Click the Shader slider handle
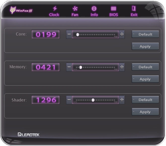166x146 pixels. [x=93, y=100]
